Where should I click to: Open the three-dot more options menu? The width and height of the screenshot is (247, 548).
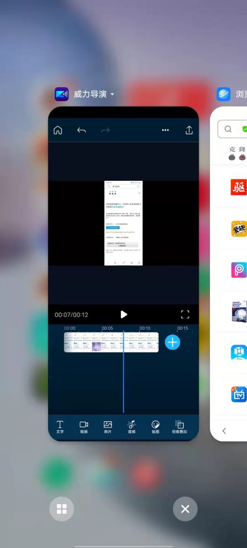(x=166, y=131)
